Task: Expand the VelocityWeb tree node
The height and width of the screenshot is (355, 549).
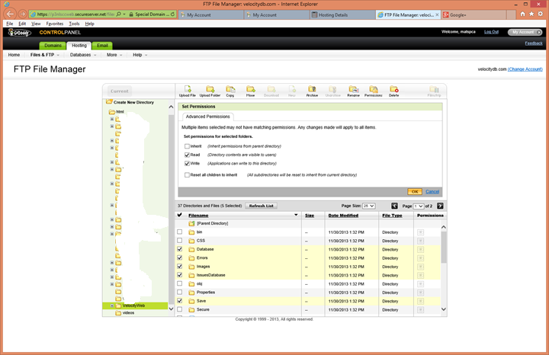Action: 112,305
